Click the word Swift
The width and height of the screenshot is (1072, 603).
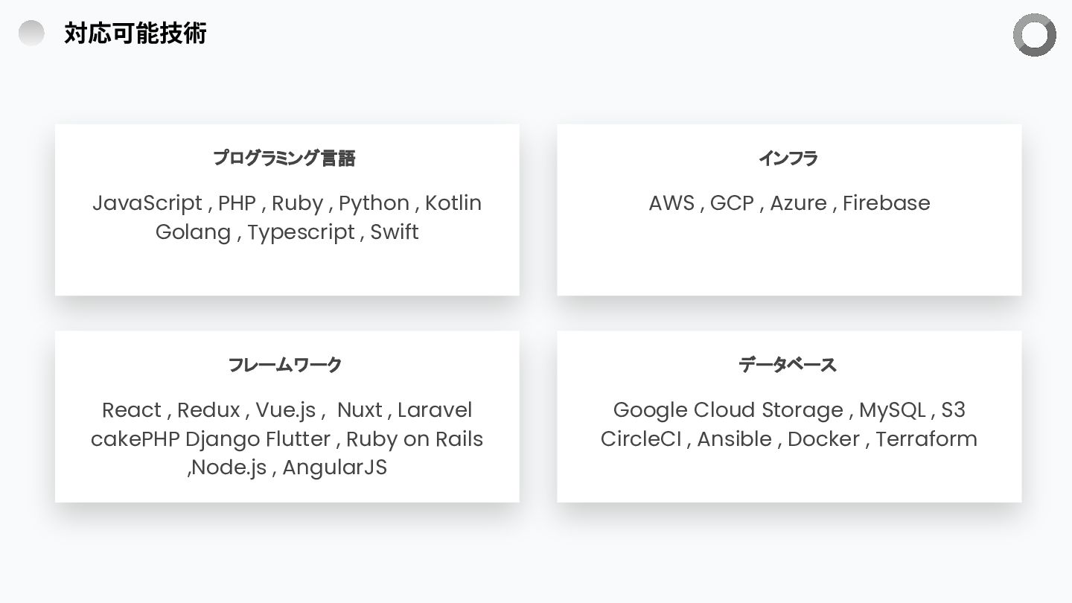(x=395, y=232)
